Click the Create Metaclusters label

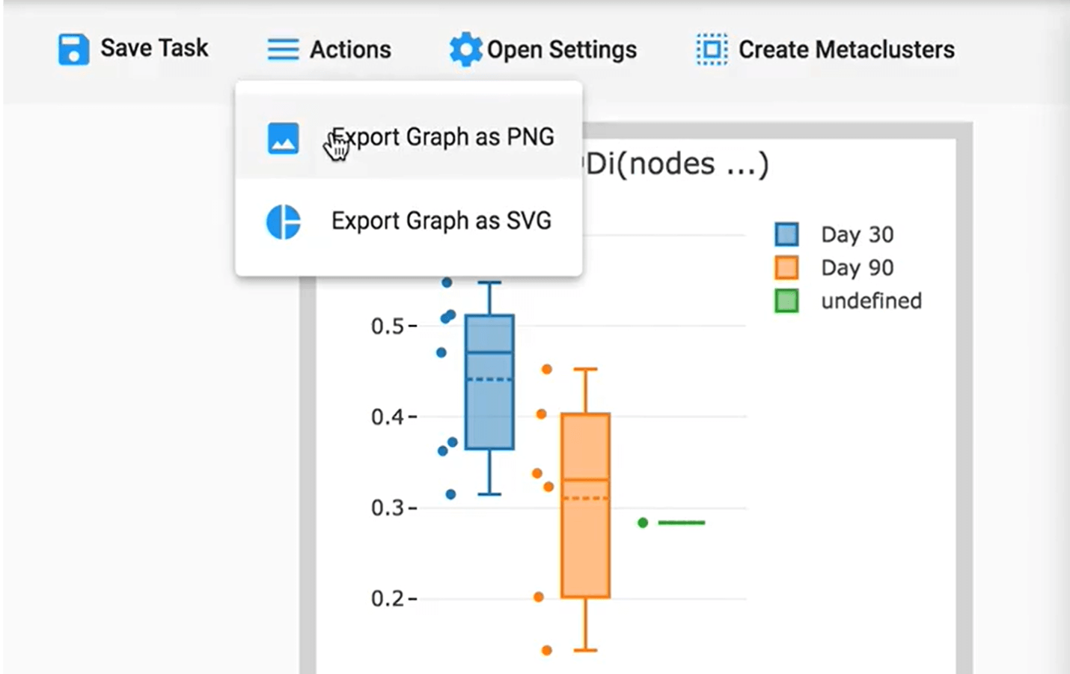(x=846, y=49)
